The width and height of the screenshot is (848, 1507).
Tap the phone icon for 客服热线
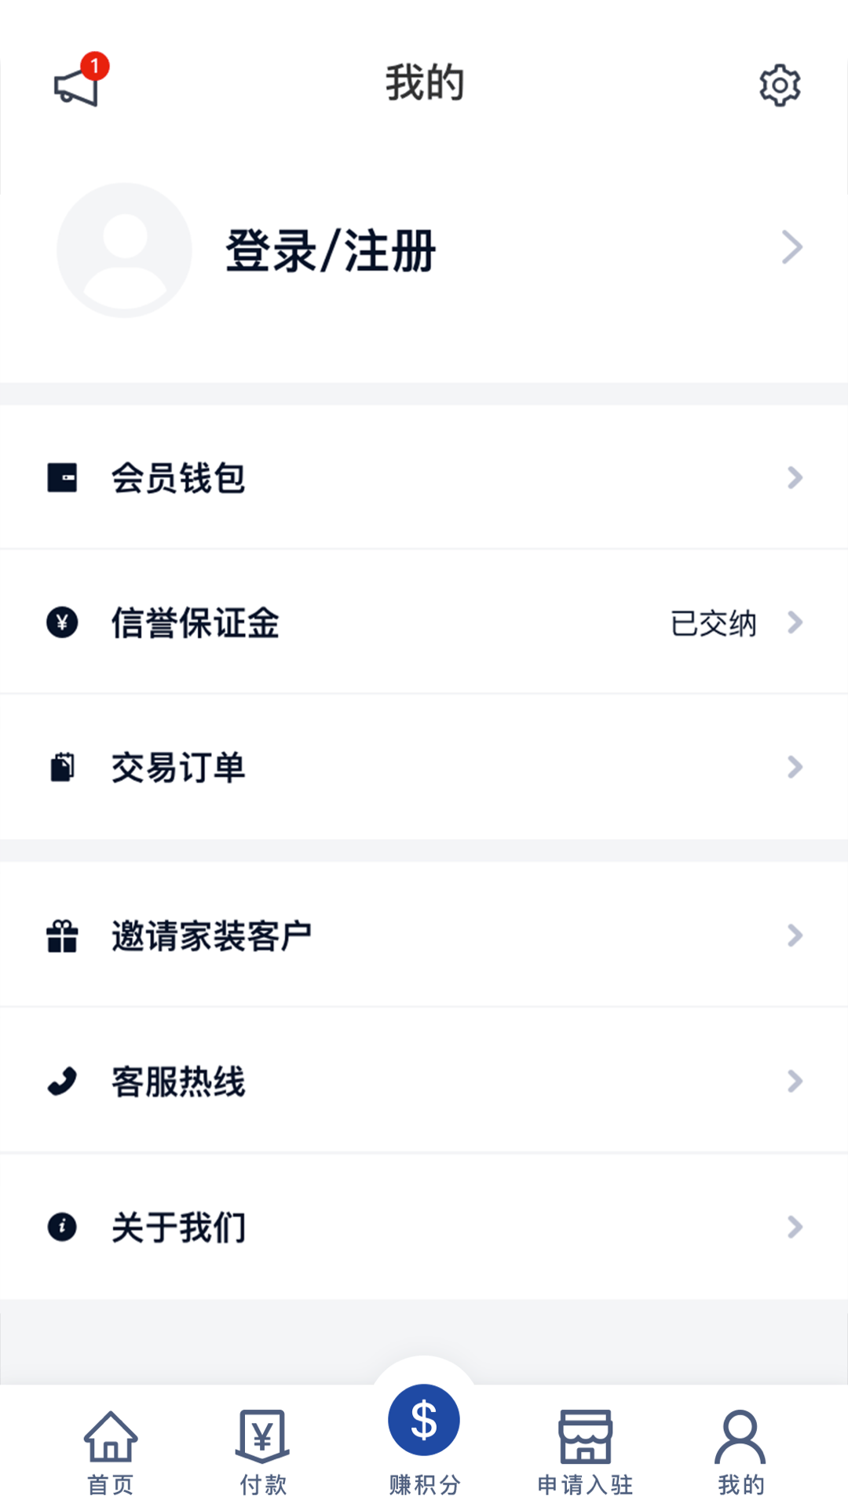[62, 1081]
